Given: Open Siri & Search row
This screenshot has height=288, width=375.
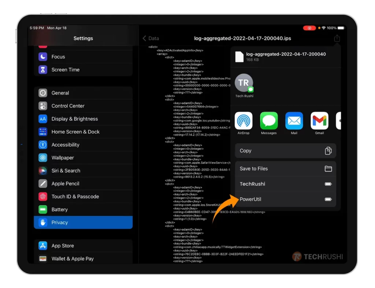Looking at the screenshot, I should coord(83,171).
